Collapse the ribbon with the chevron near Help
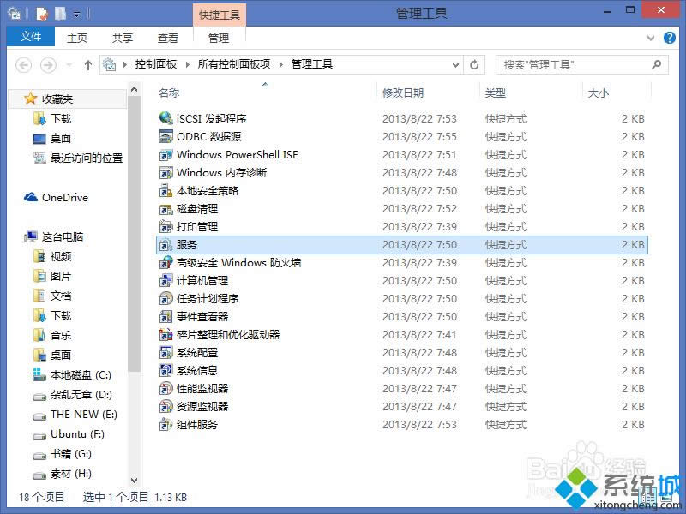686x514 pixels. tap(652, 37)
